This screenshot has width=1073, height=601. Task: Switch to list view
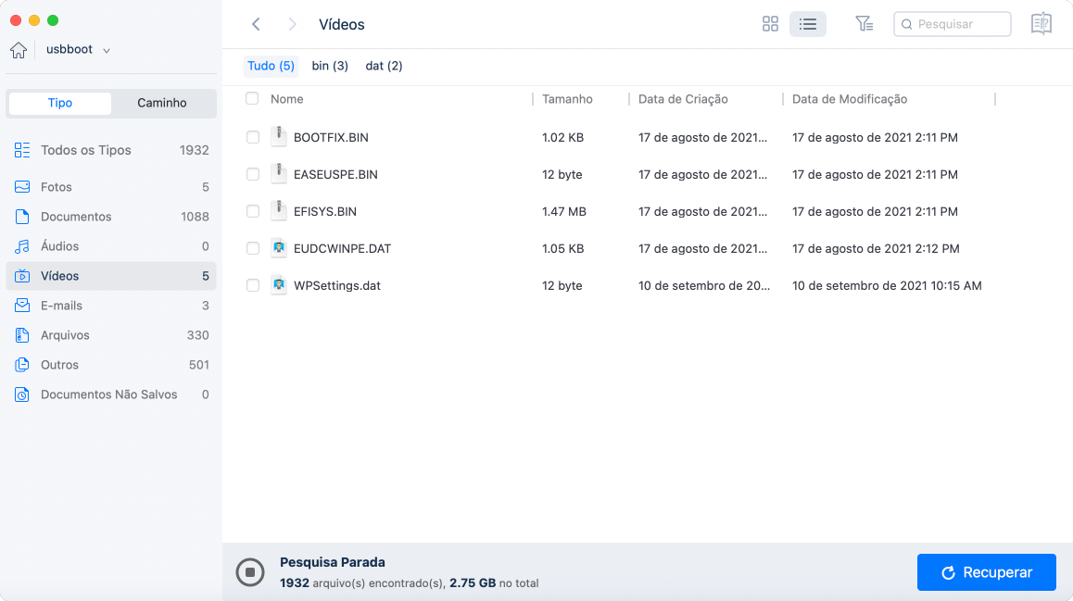coord(807,24)
